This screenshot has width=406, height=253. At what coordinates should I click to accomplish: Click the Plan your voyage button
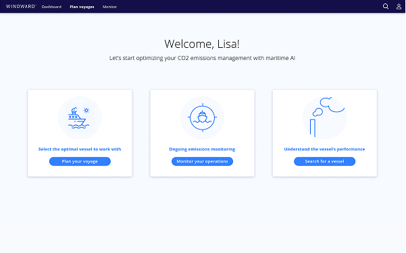point(80,161)
